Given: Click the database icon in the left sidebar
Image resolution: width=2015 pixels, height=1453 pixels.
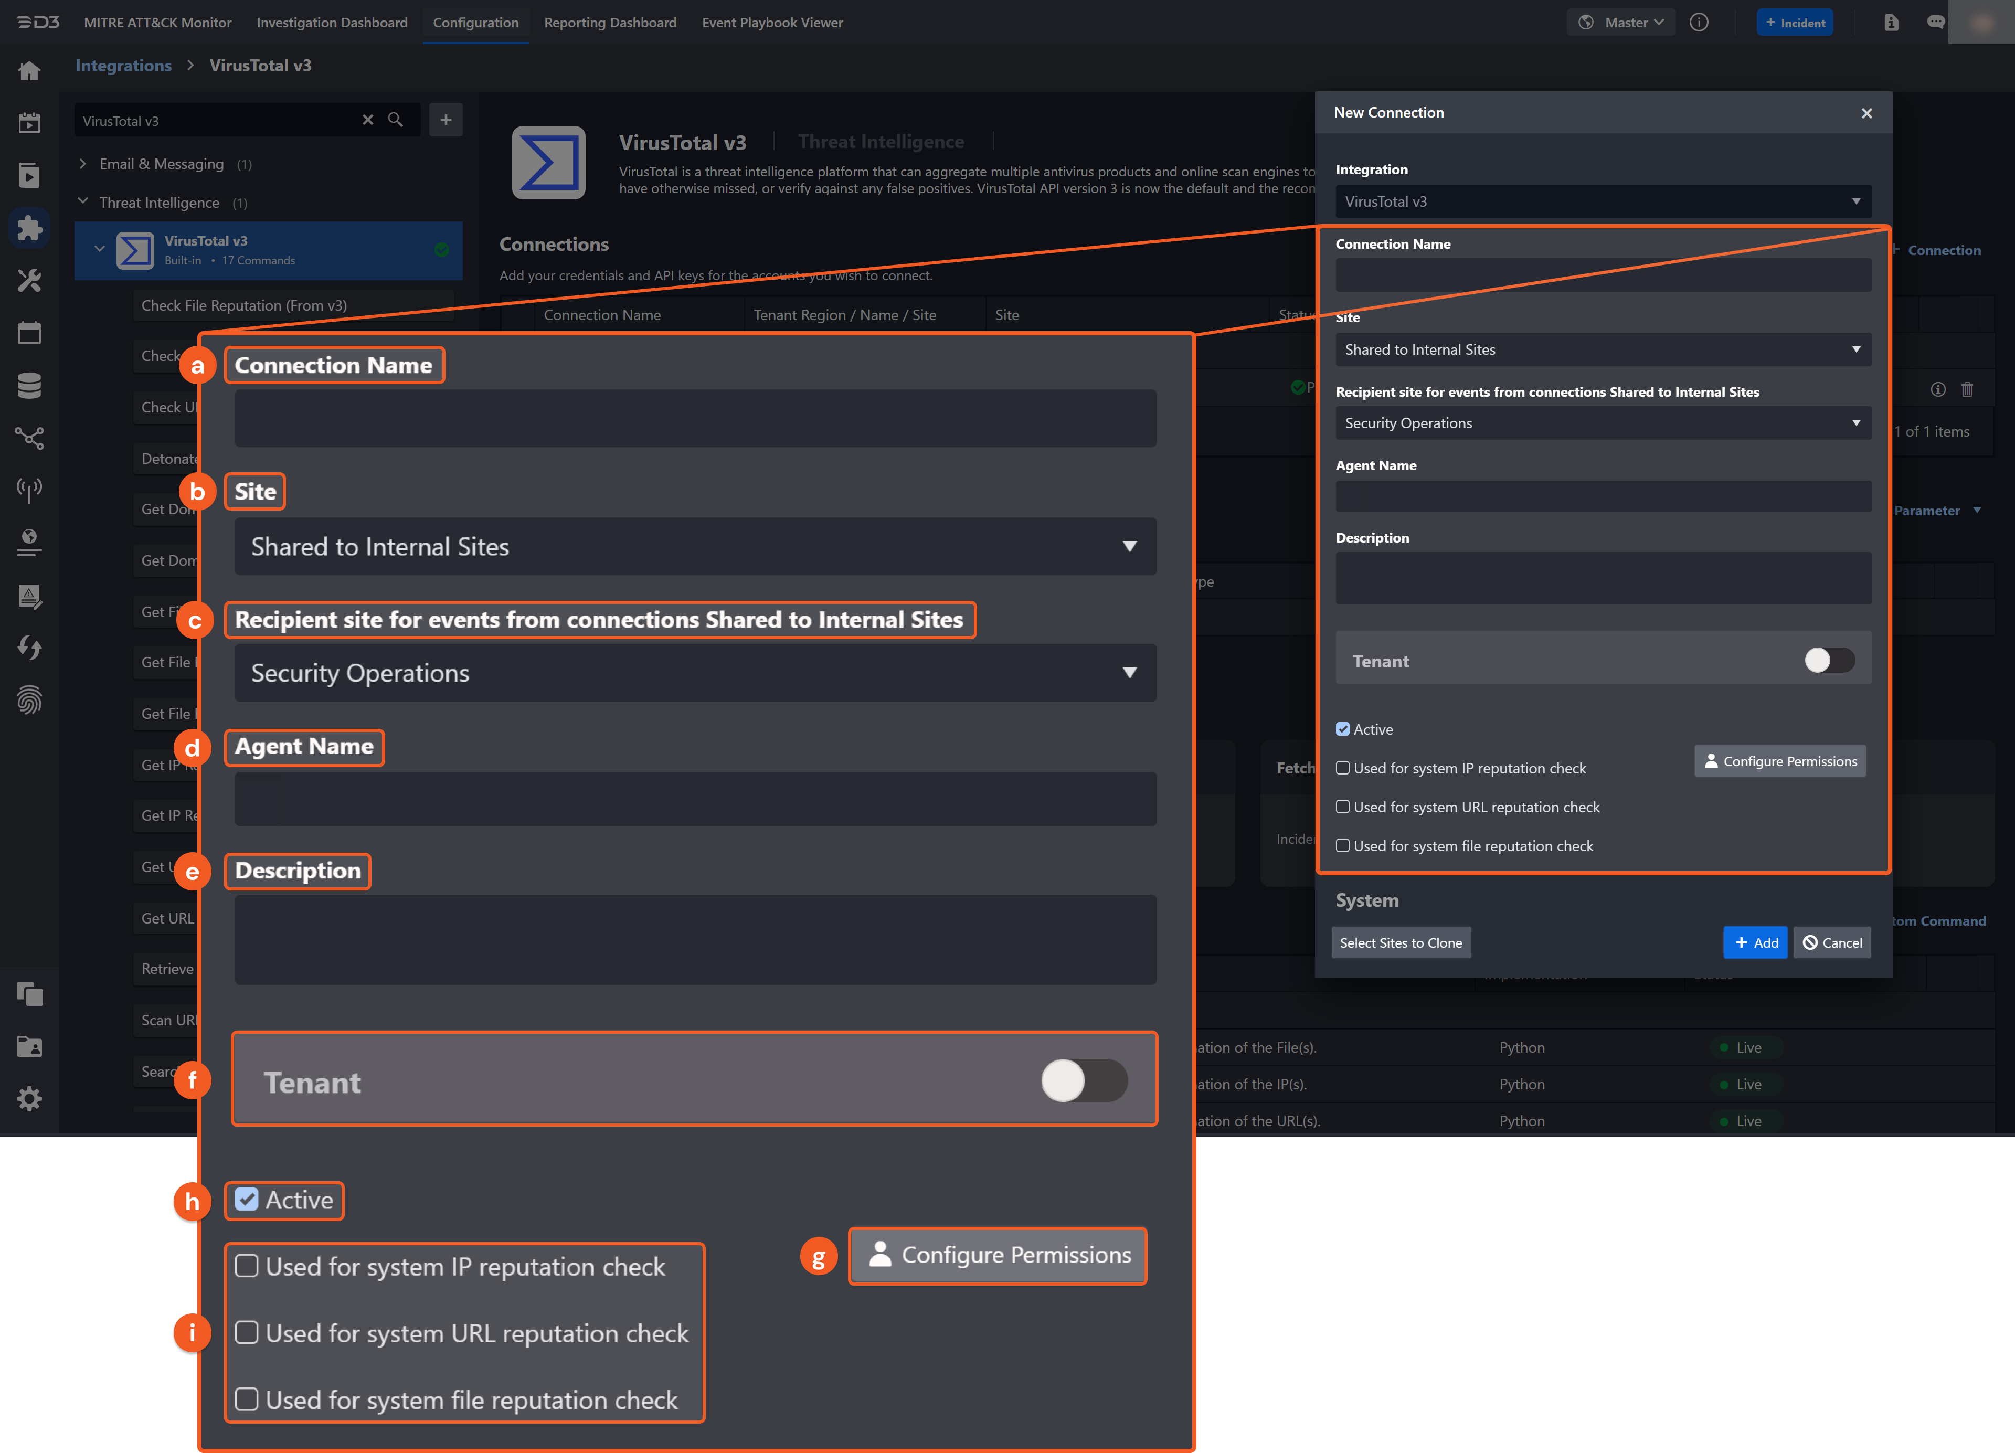Looking at the screenshot, I should pos(29,385).
